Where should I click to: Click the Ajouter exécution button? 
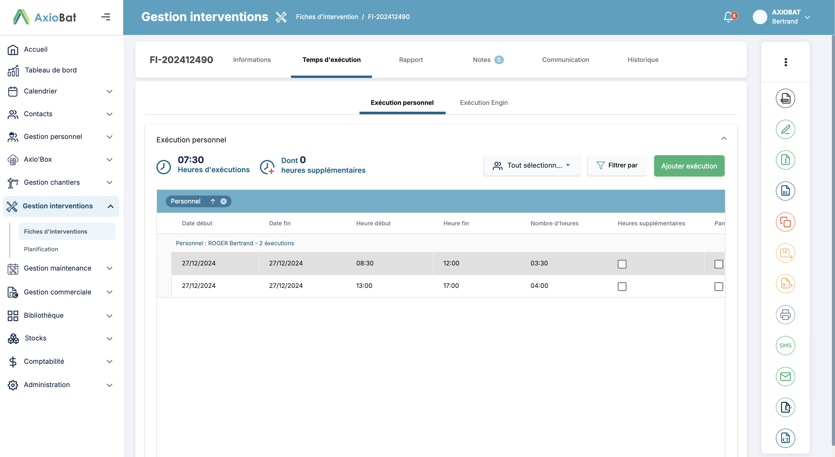click(689, 166)
